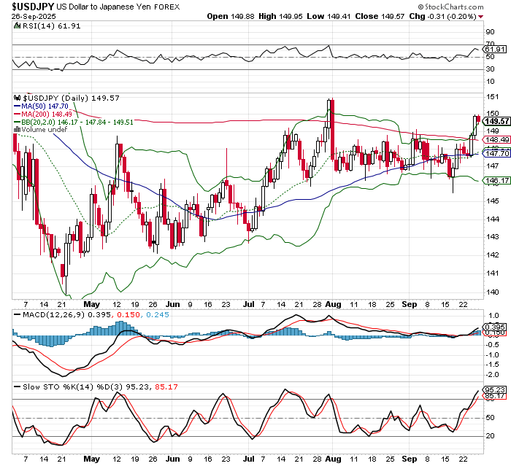Click the copyright StockCharts.com watermark
Viewport: 511px width, 466px height.
467,6
